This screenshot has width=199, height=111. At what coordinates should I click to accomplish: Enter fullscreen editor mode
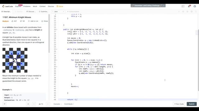coord(196,12)
